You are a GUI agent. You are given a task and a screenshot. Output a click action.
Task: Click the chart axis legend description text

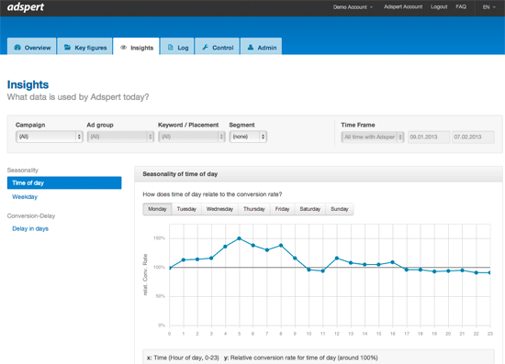pyautogui.click(x=263, y=358)
